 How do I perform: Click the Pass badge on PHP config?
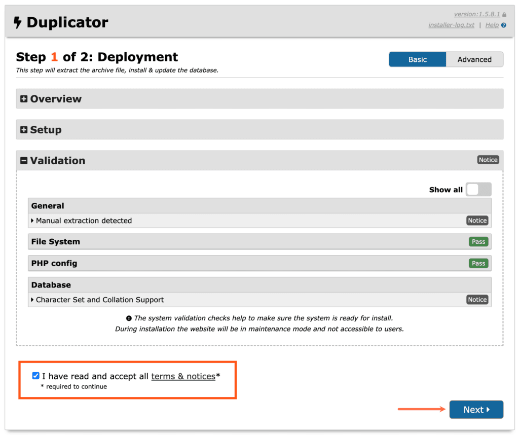(478, 263)
